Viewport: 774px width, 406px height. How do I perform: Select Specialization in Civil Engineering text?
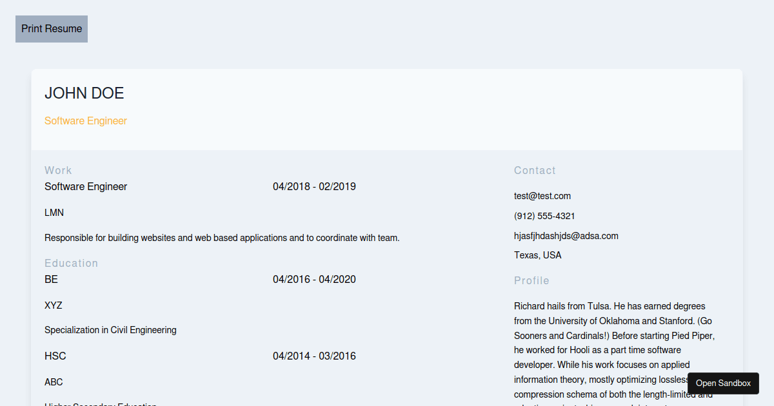point(110,330)
